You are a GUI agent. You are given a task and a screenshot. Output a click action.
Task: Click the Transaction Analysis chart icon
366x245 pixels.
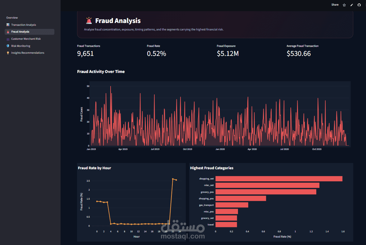pyautogui.click(x=8, y=25)
